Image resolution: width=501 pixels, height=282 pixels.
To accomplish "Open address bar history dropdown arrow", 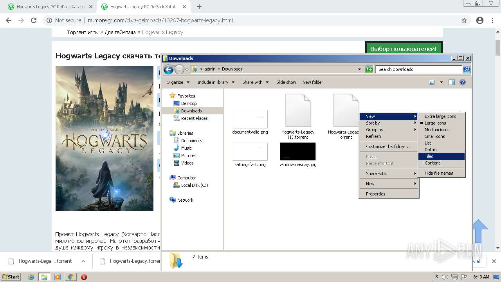I will tap(359, 69).
